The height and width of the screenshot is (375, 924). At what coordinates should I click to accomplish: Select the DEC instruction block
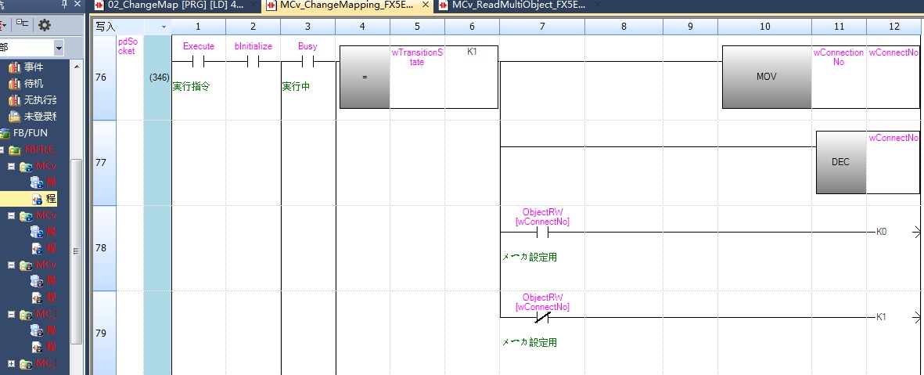pos(842,163)
